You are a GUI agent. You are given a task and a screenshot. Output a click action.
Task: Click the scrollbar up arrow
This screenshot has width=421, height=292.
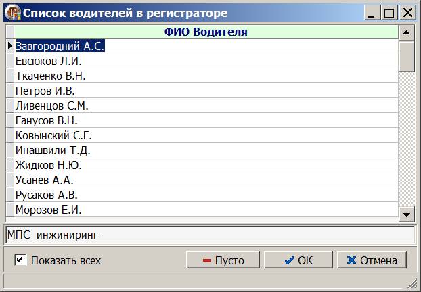[406, 32]
